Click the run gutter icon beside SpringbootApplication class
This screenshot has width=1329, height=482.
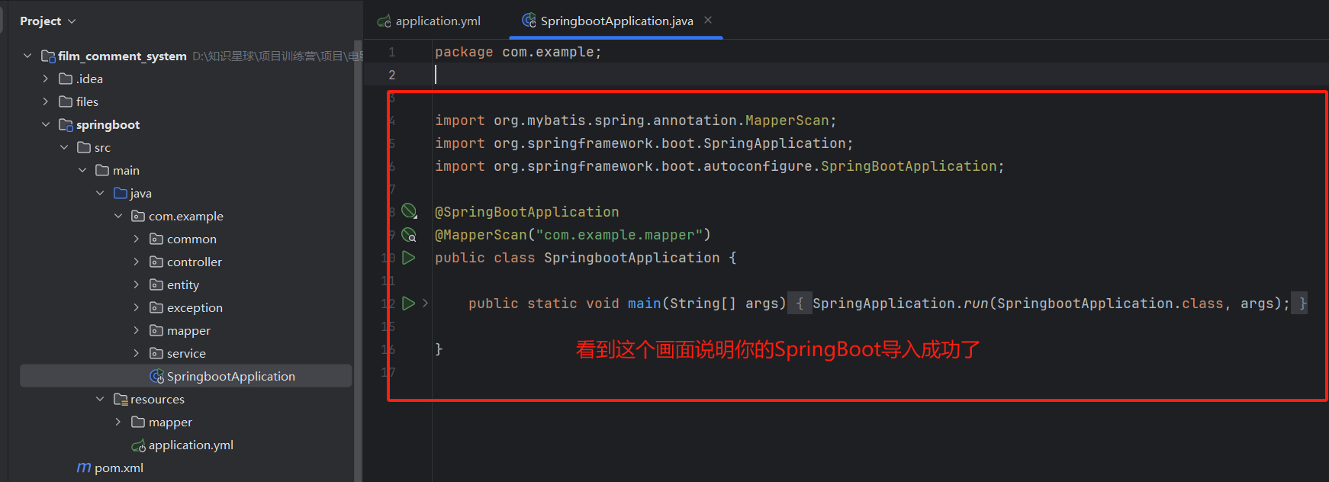coord(409,258)
